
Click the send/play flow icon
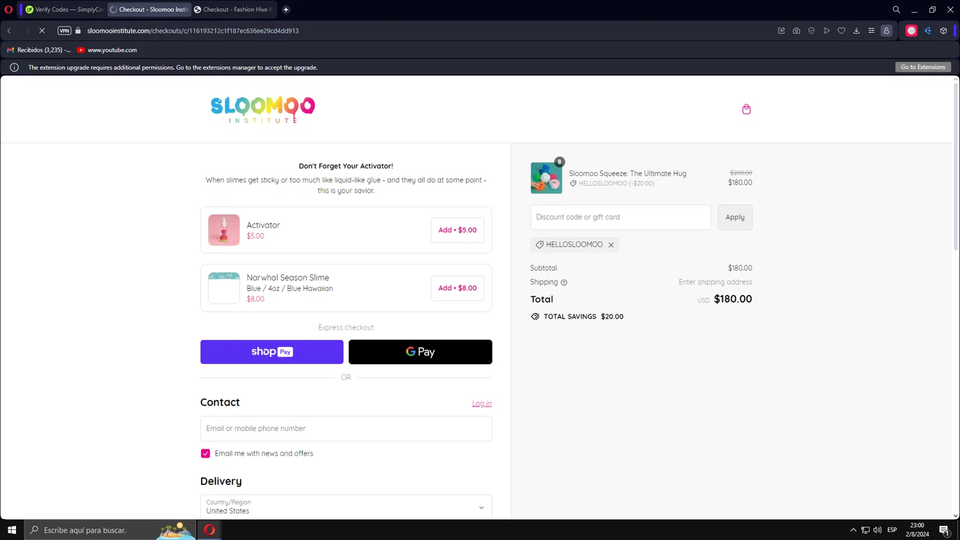826,31
